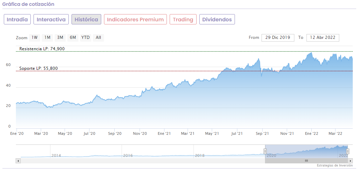This screenshot has width=360, height=173.
Task: Choose the 3M zoom range
Action: click(60, 37)
